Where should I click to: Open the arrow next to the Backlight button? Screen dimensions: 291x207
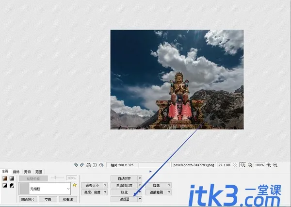click(169, 192)
